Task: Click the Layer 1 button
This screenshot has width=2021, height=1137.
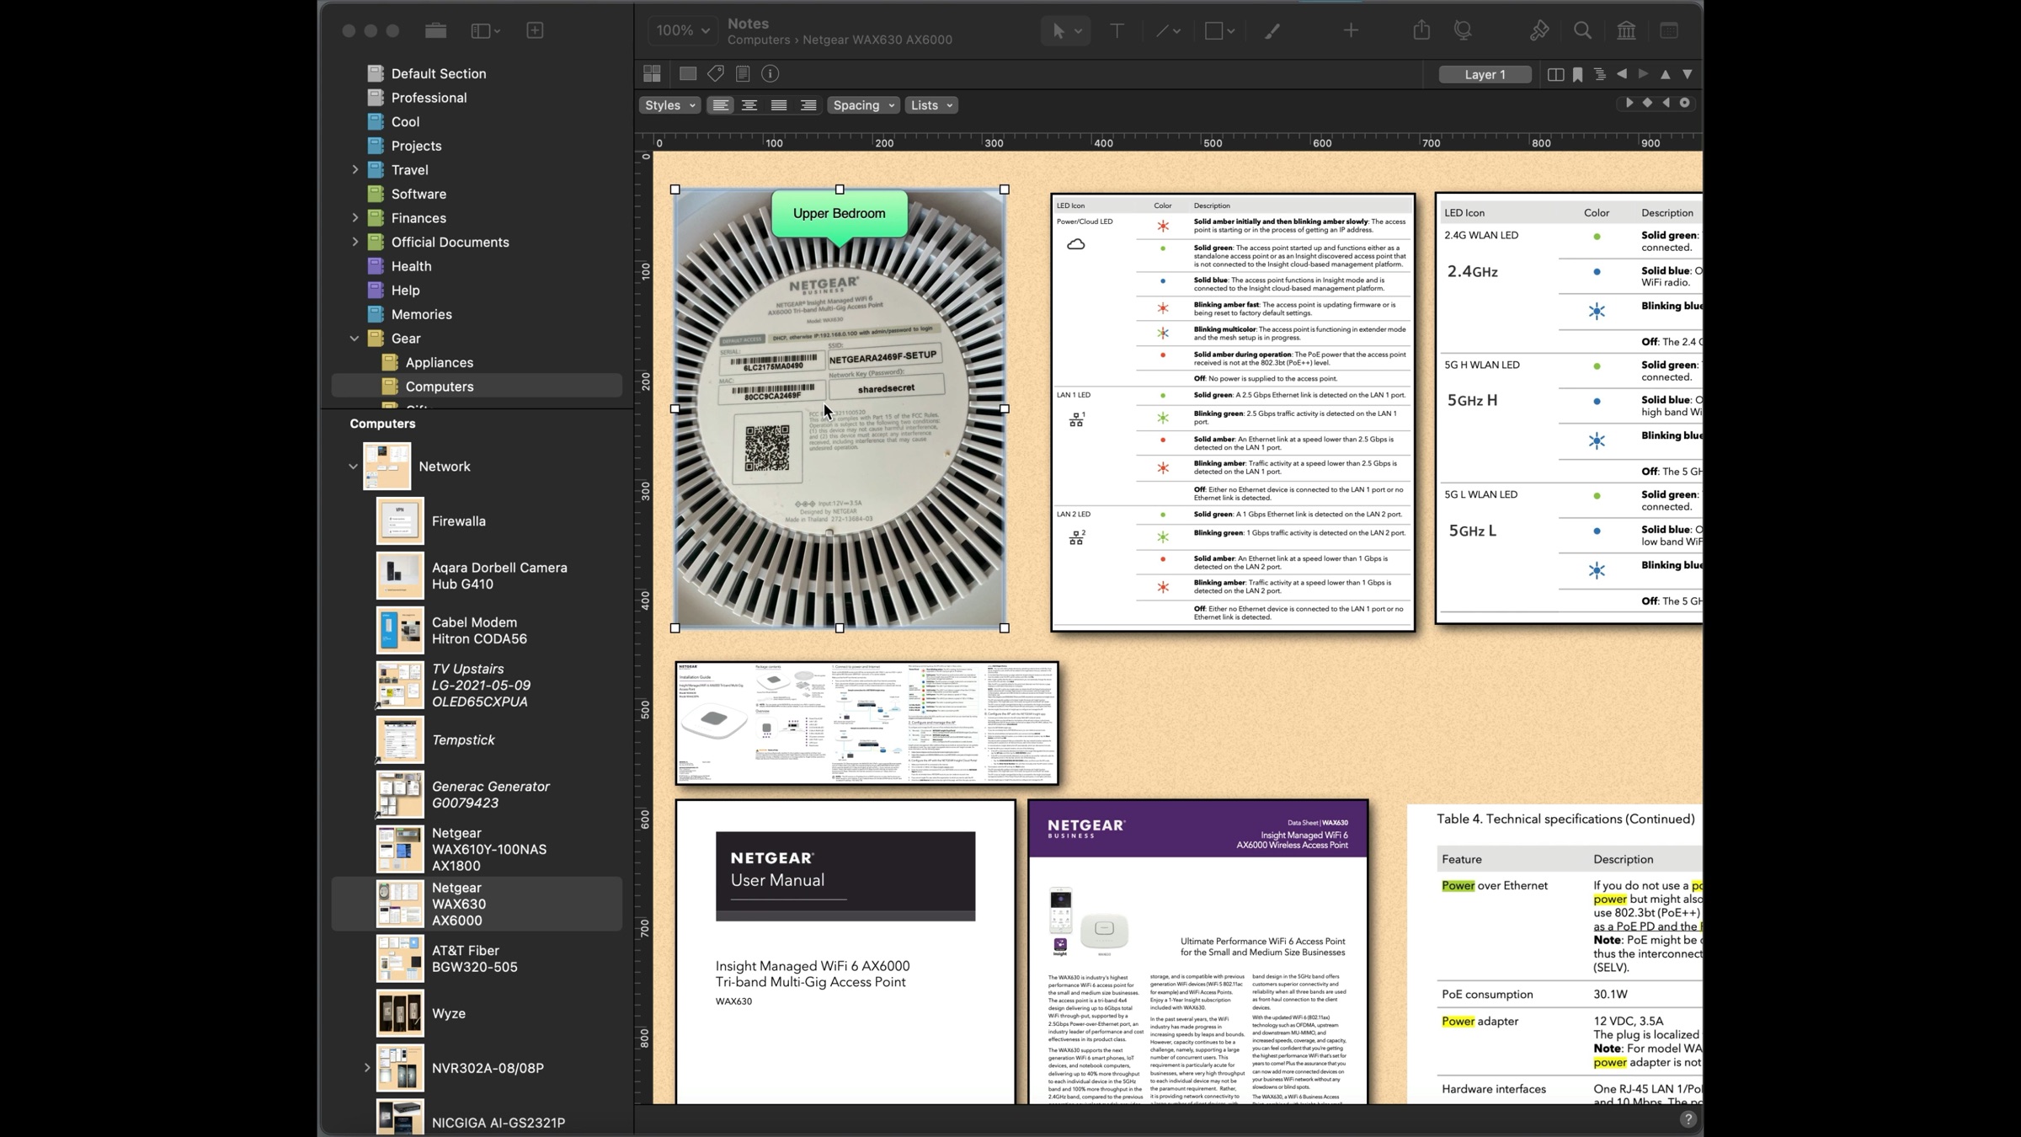Action: pyautogui.click(x=1485, y=74)
